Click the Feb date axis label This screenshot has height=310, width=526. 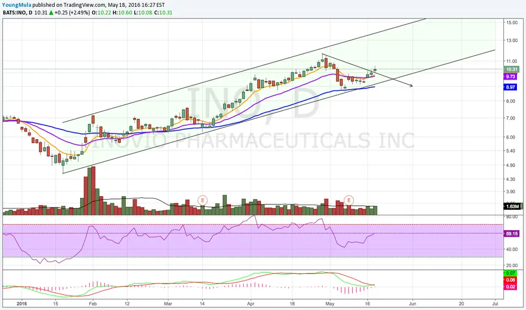coord(93,304)
